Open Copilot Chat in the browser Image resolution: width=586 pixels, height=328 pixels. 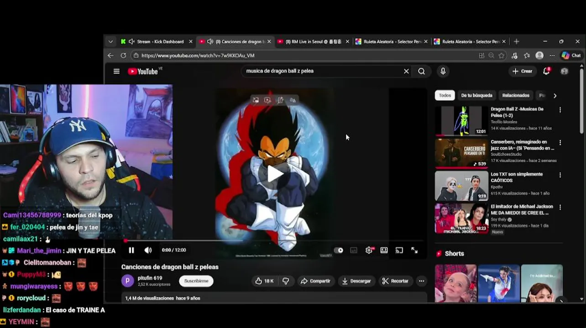coord(571,56)
